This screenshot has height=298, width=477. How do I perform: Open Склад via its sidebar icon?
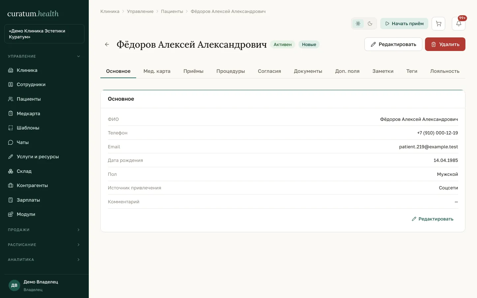click(11, 171)
